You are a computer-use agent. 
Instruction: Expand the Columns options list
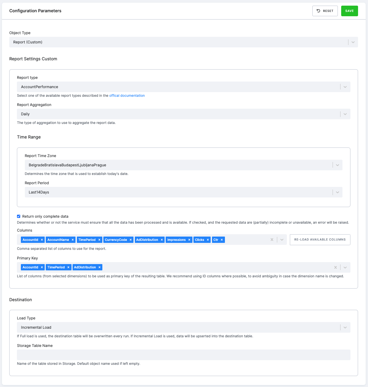pos(282,240)
